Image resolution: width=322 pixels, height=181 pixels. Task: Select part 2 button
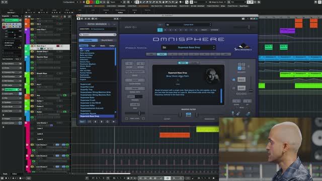pyautogui.click(x=165, y=30)
